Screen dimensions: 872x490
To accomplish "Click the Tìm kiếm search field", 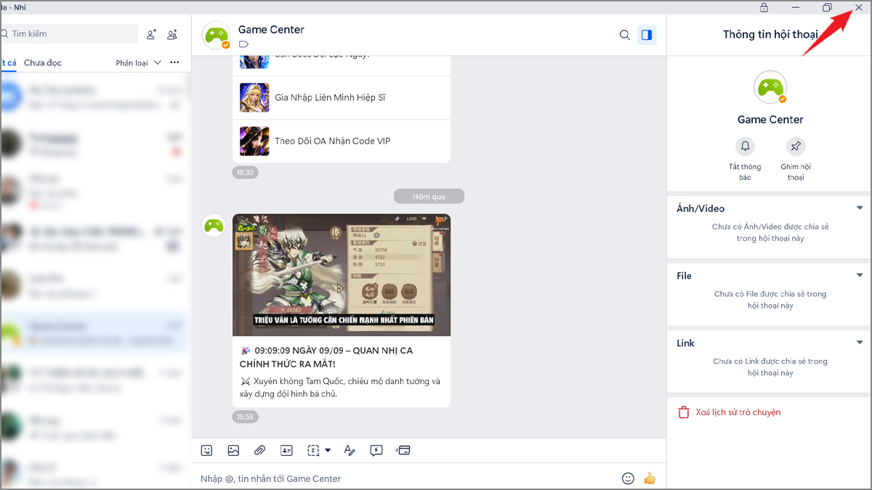I will [68, 34].
